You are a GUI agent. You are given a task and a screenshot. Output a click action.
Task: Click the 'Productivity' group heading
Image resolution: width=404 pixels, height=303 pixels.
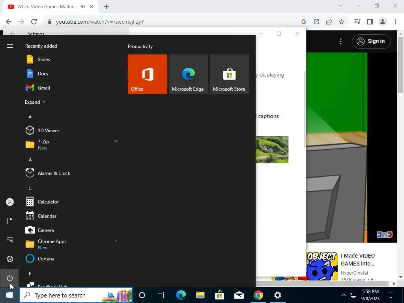point(140,47)
